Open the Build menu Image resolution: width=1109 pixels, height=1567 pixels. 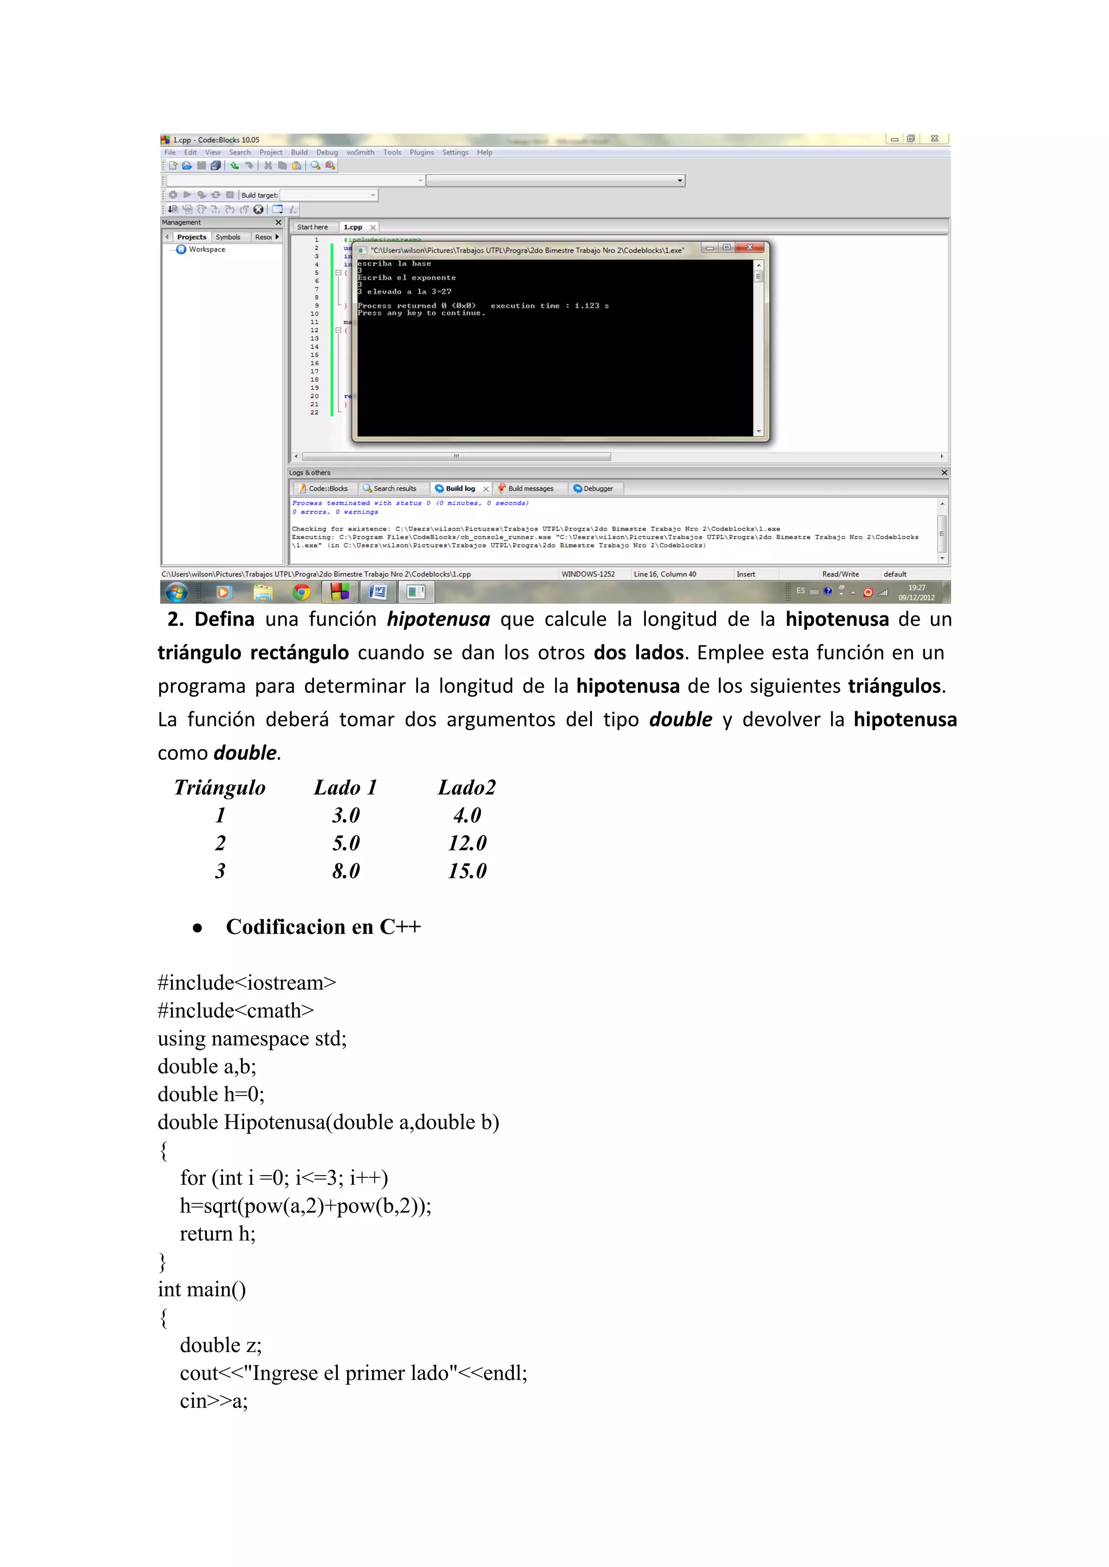click(x=299, y=152)
